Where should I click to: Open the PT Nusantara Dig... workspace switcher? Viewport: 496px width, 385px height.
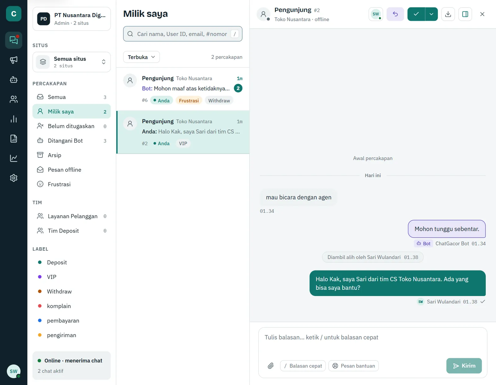point(72,19)
